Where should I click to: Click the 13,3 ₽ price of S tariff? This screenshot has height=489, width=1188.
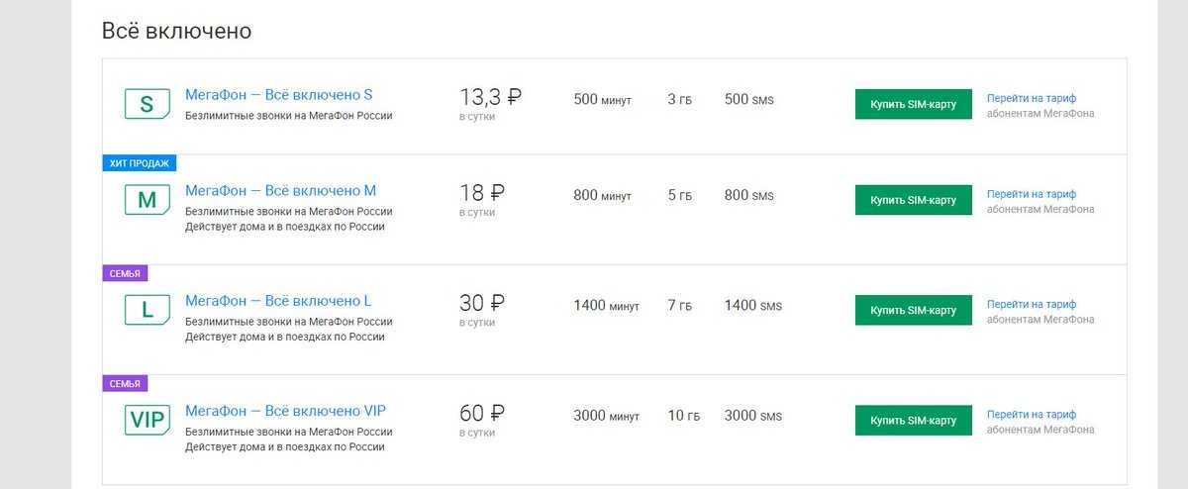pos(490,97)
